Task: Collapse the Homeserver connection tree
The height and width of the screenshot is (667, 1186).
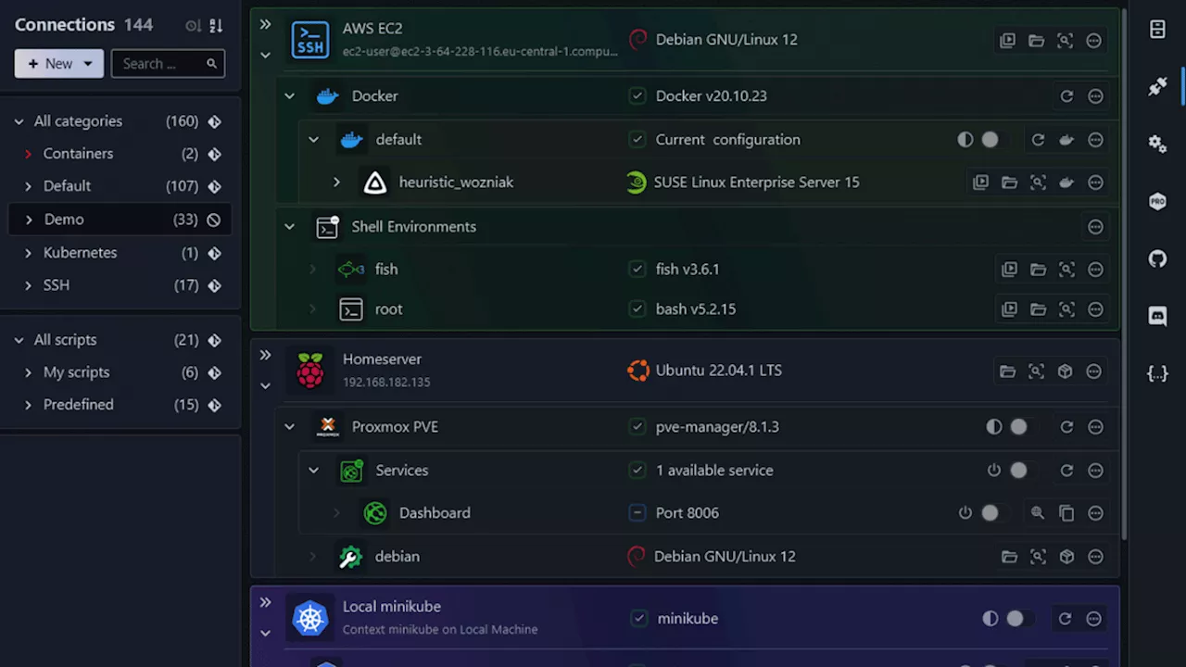Action: coord(265,386)
